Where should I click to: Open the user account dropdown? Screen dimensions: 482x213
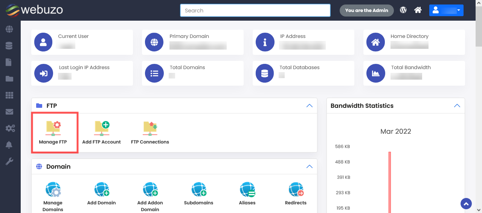pyautogui.click(x=446, y=11)
